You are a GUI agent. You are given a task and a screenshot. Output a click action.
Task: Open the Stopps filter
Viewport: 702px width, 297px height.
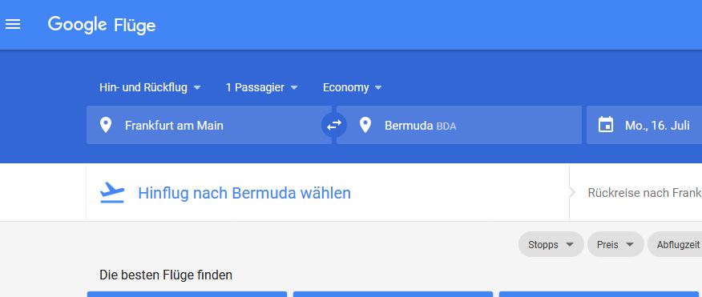551,245
